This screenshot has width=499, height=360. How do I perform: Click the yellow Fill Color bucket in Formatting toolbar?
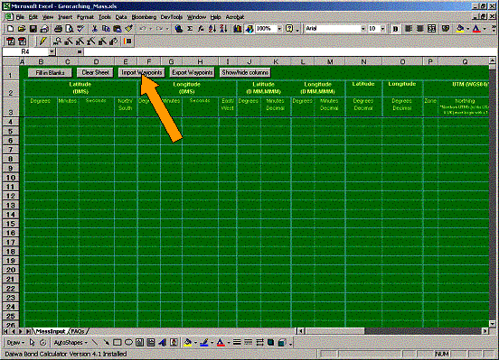(460, 29)
